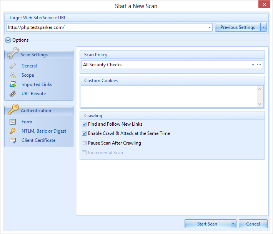Collapse the Options section
The height and width of the screenshot is (234, 273).
pos(8,40)
